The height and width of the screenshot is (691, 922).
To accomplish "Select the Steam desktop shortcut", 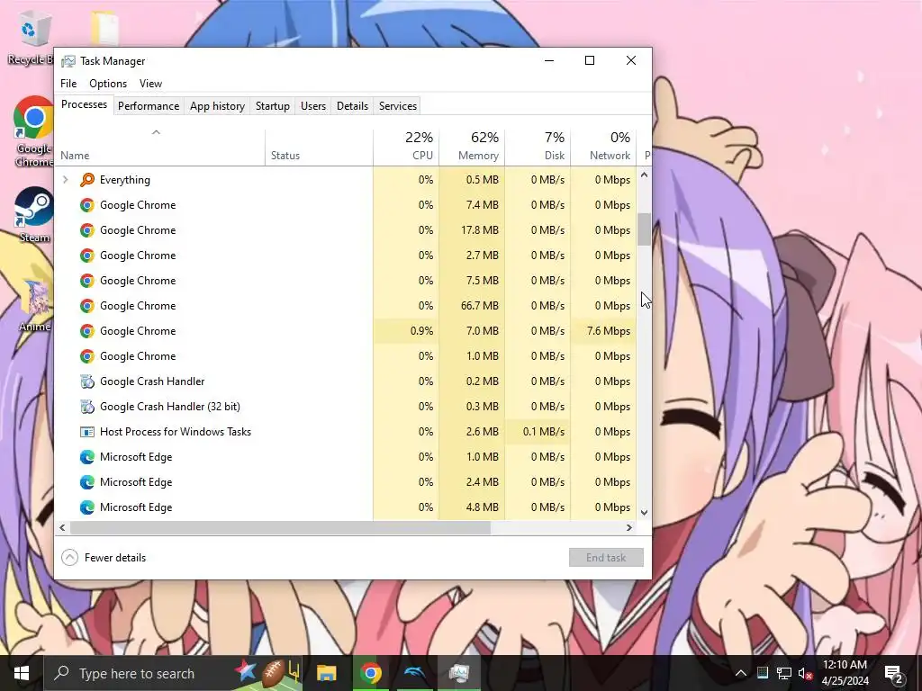I will click(34, 215).
